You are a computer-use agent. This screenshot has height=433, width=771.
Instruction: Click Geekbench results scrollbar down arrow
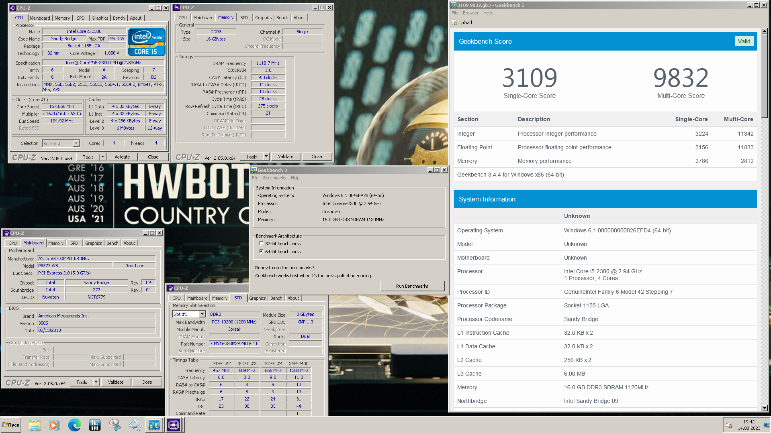pos(764,408)
